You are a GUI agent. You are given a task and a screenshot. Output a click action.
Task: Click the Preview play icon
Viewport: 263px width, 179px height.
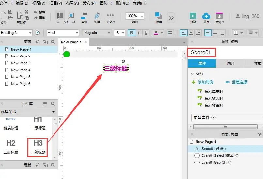[193, 16]
